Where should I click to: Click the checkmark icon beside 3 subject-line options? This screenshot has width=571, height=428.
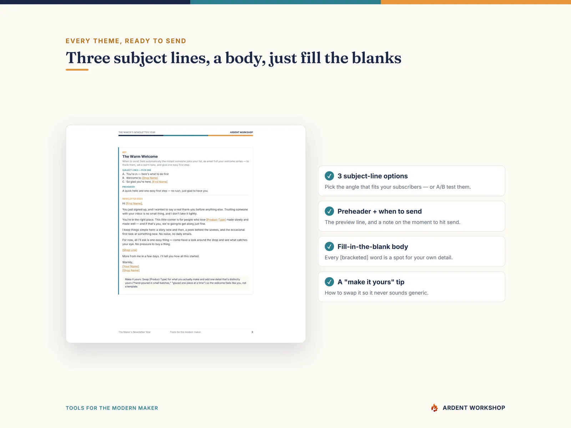point(329,176)
